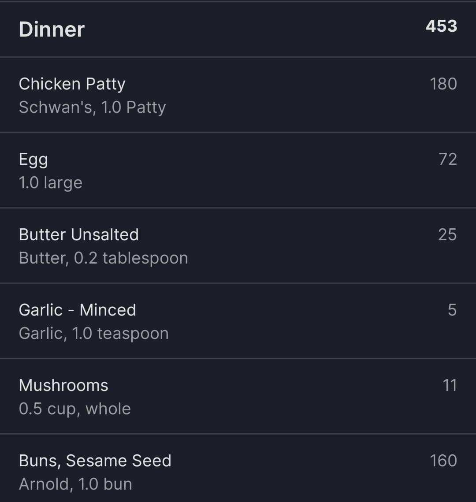Tap the 180 calorie value
This screenshot has height=502, width=476.
click(443, 84)
